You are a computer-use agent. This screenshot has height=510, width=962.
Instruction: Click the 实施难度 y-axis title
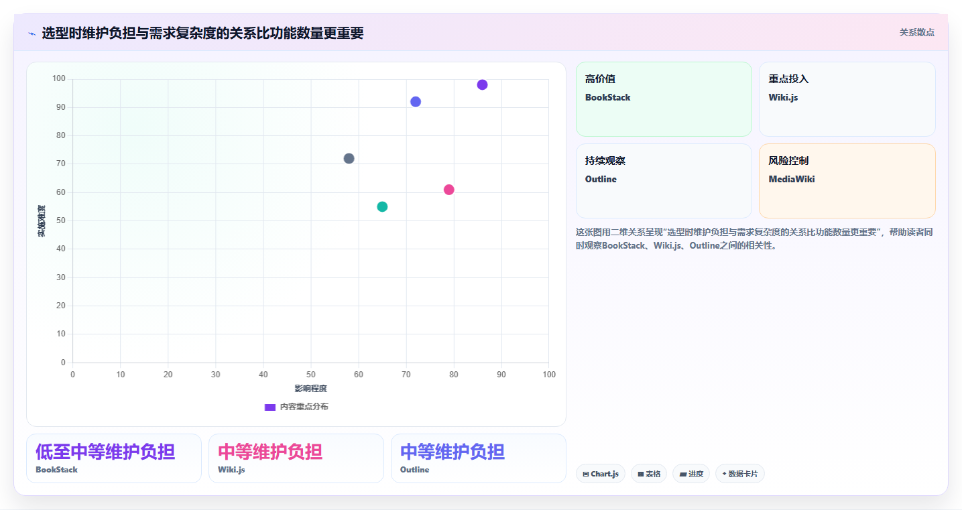pos(41,221)
